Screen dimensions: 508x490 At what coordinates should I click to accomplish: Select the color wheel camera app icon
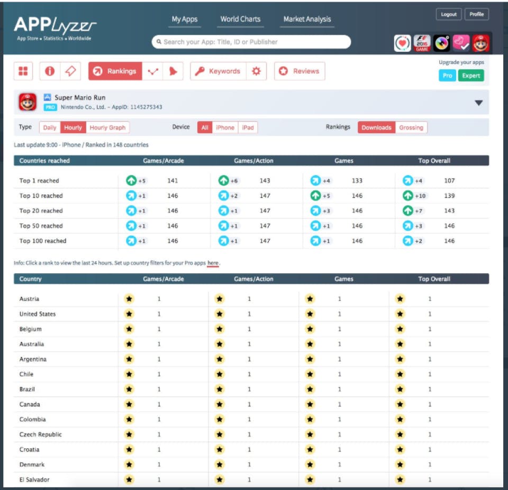[441, 43]
